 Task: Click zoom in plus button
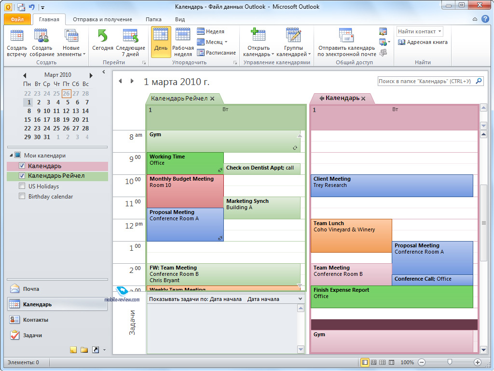478,362
